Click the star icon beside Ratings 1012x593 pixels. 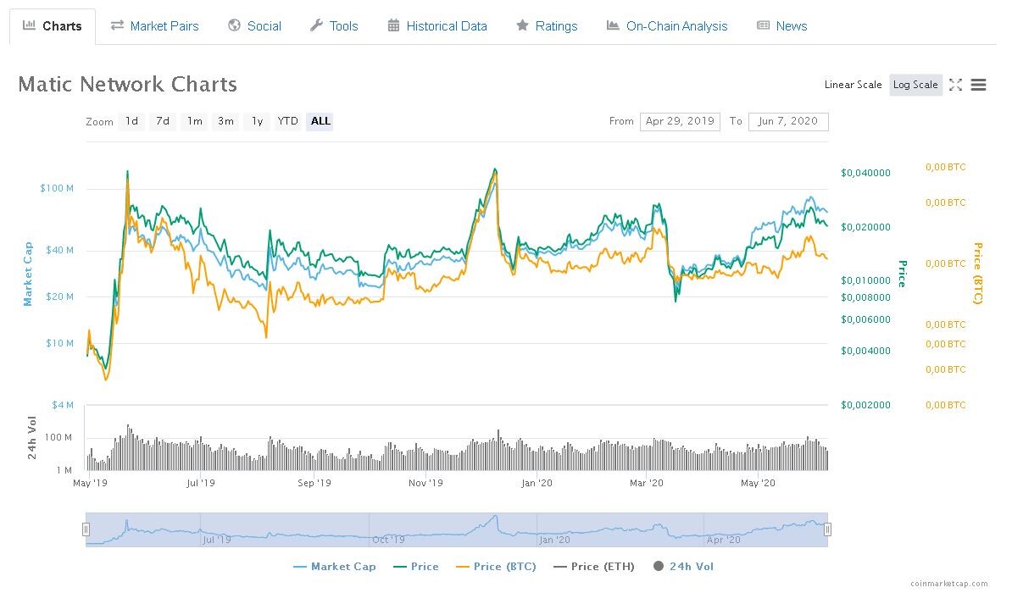(522, 25)
